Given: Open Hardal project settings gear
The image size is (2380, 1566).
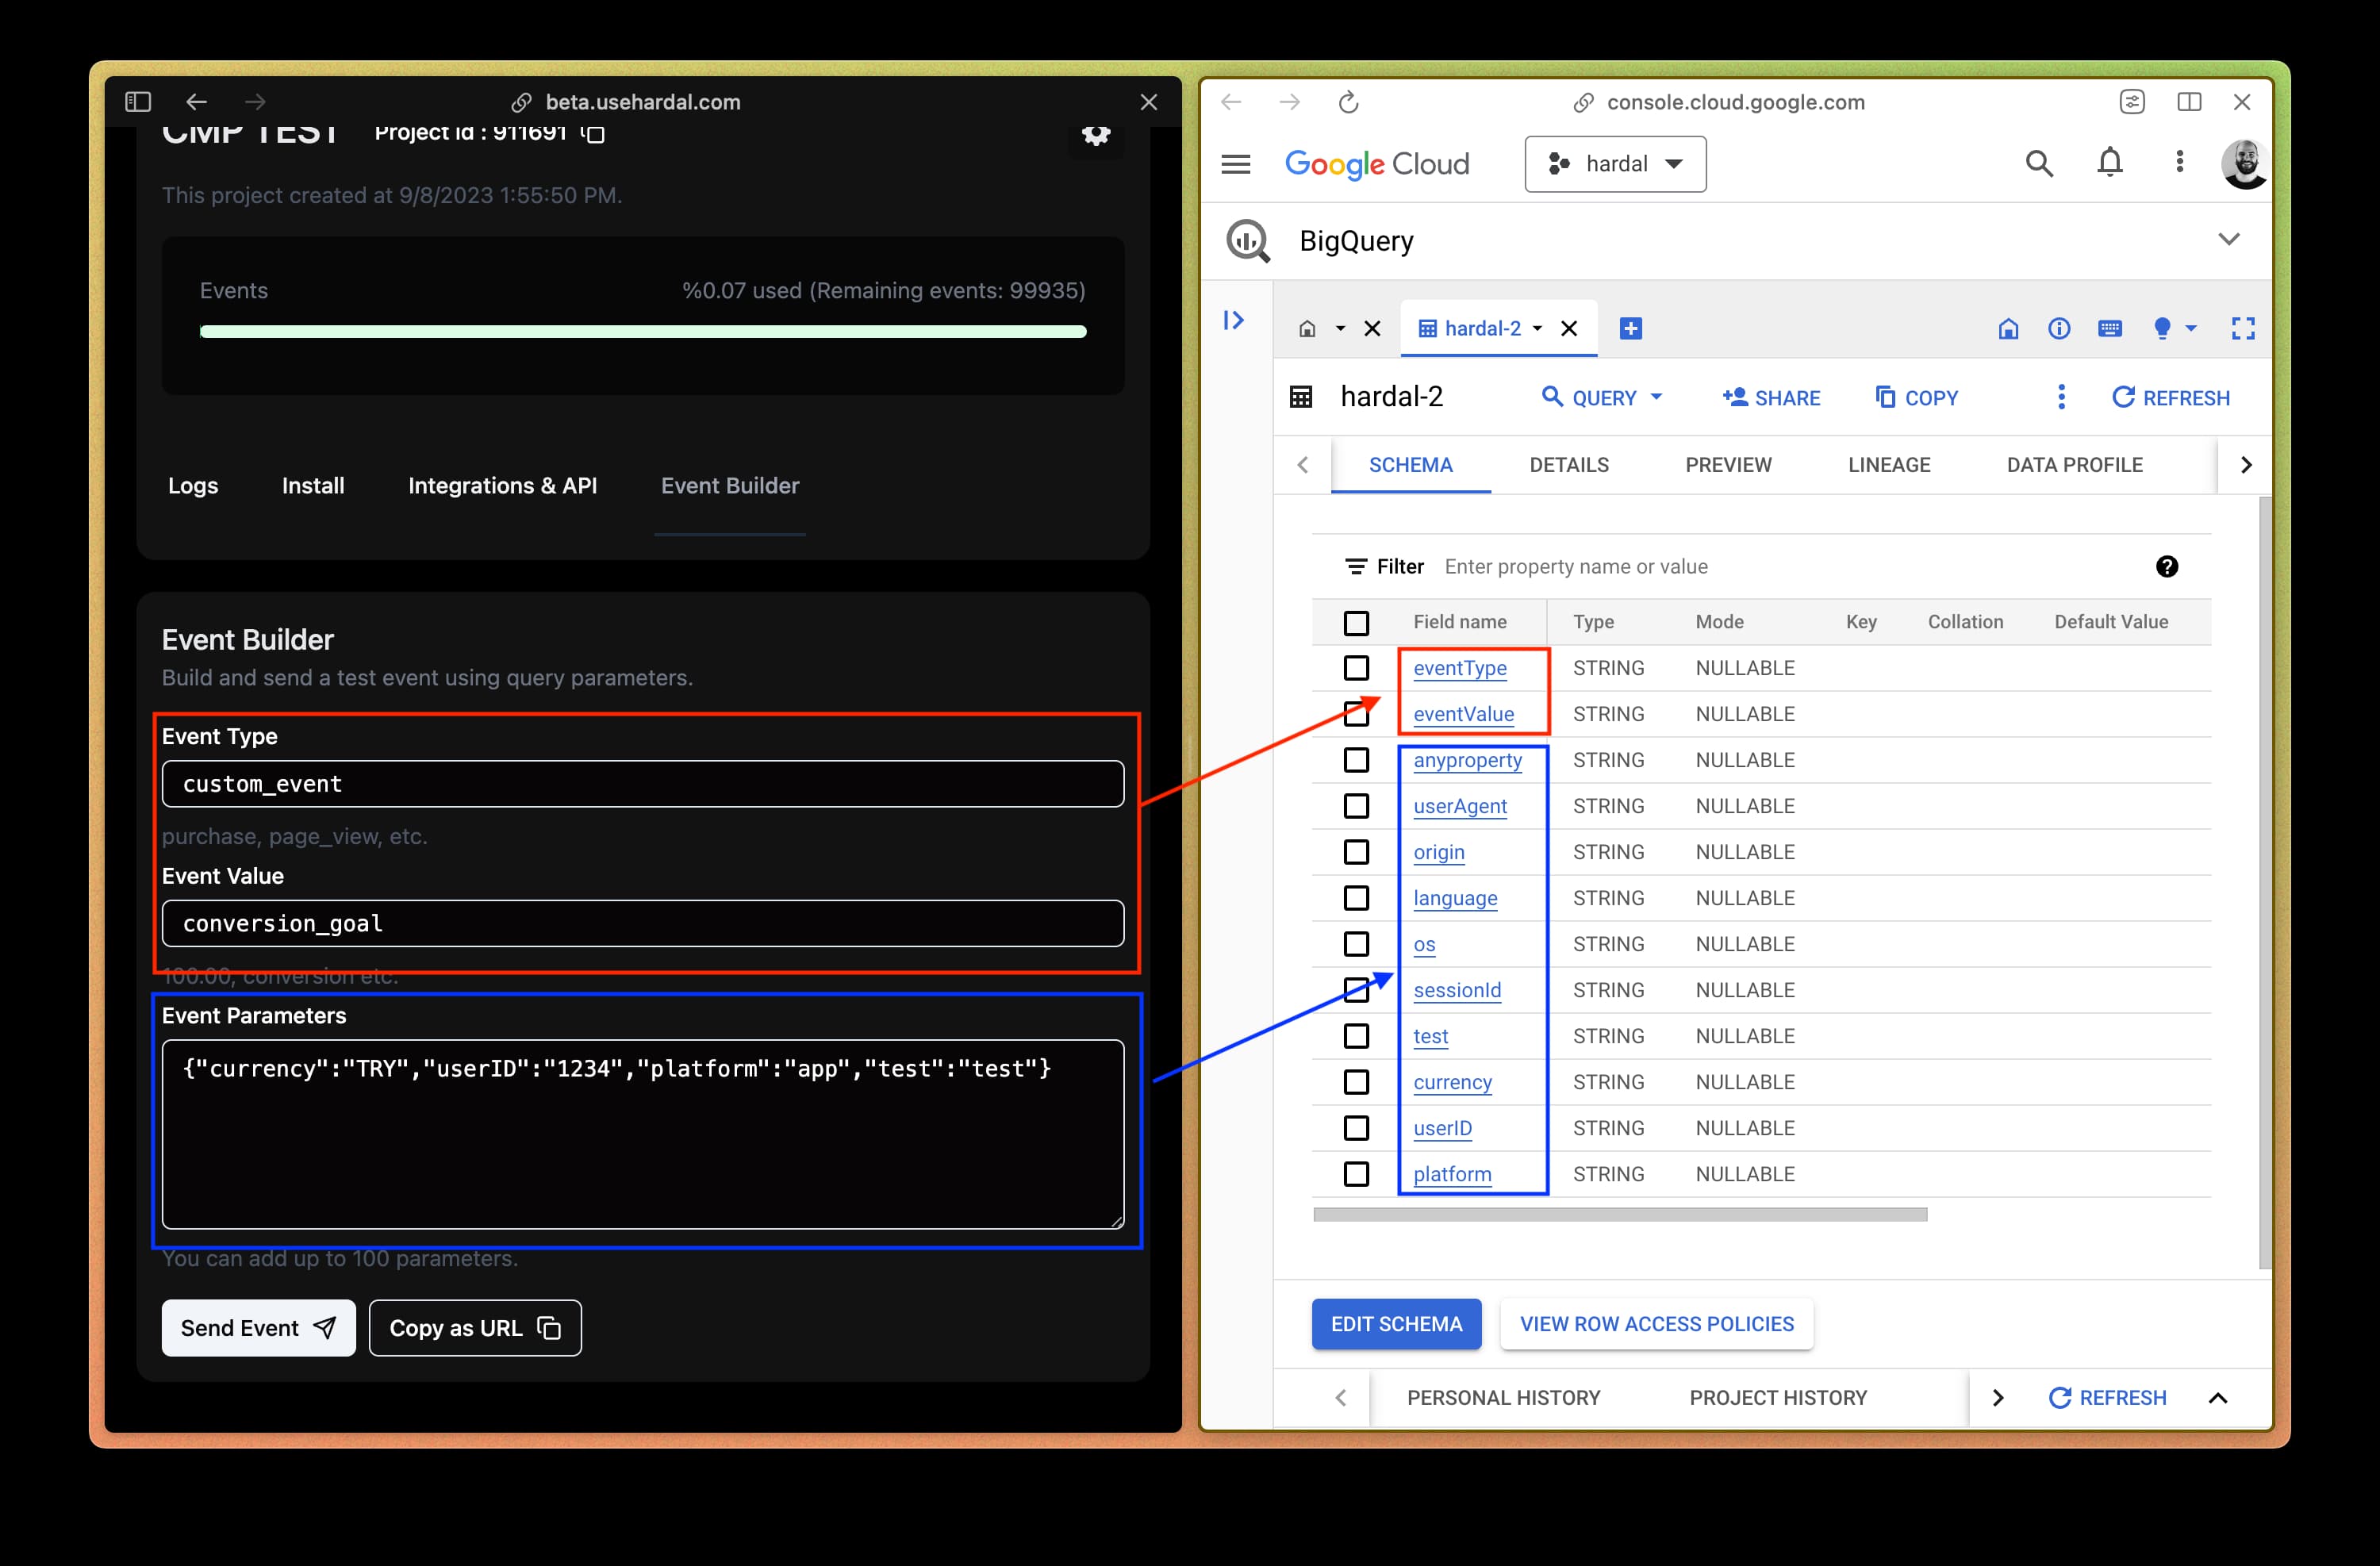Looking at the screenshot, I should tap(1096, 135).
